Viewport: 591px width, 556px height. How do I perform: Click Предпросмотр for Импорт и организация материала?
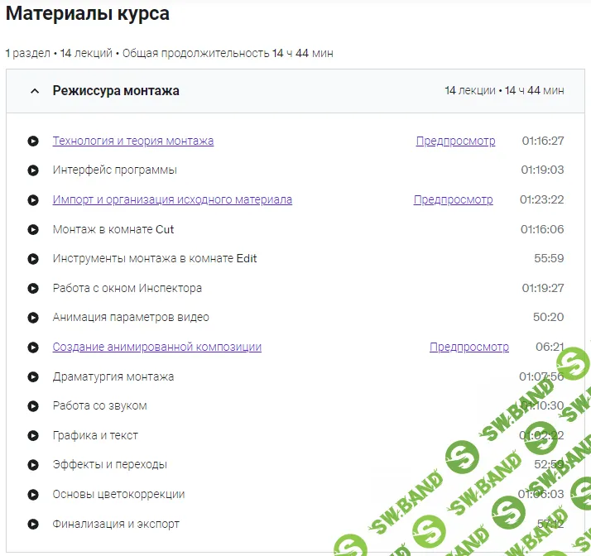click(453, 199)
